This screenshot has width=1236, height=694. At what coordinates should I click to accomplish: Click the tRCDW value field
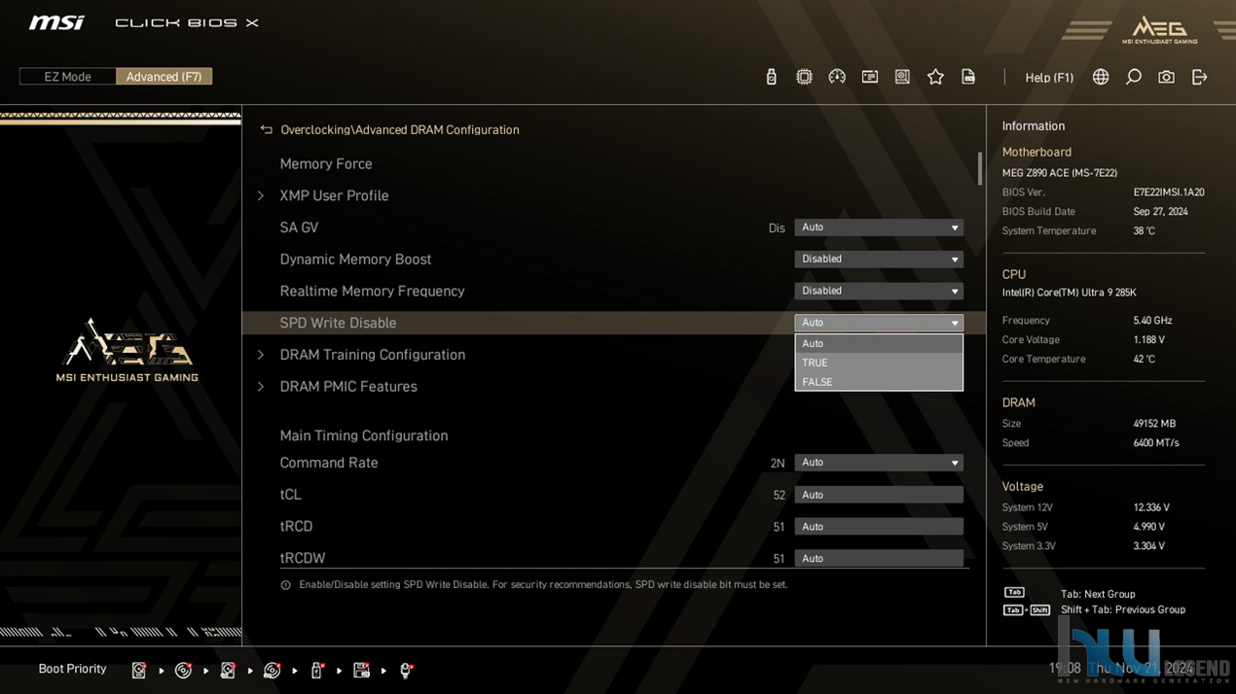(879, 558)
